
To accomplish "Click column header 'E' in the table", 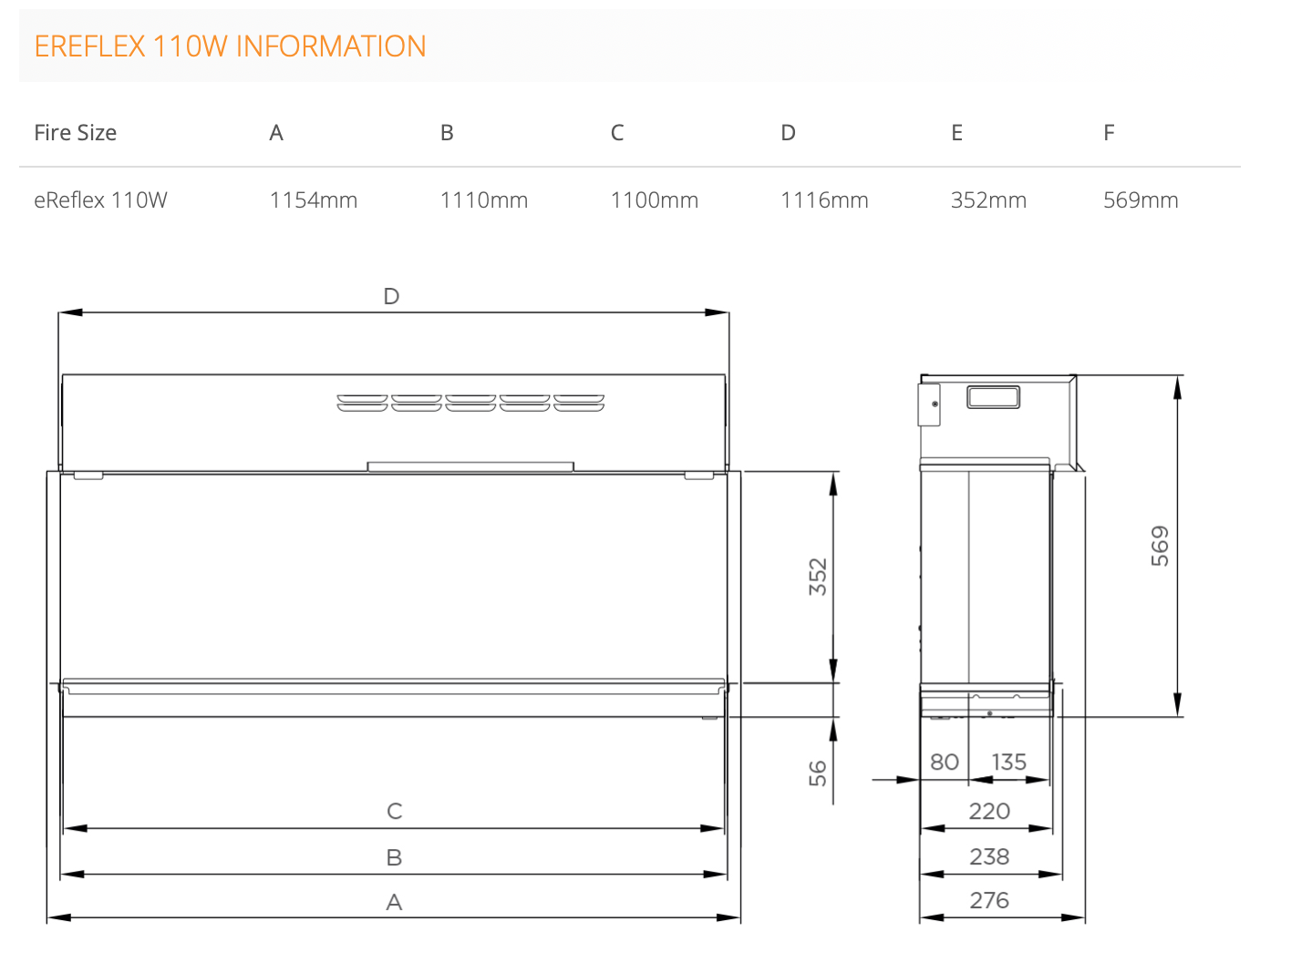I will click(956, 133).
